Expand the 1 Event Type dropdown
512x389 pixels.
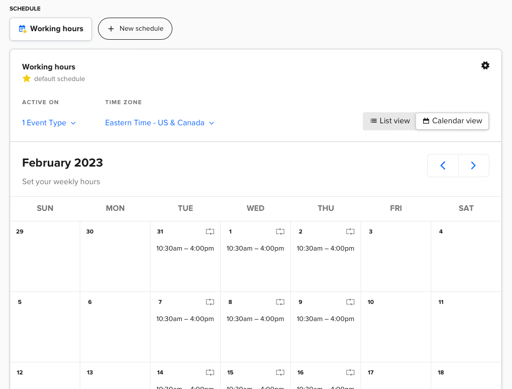[x=49, y=123]
